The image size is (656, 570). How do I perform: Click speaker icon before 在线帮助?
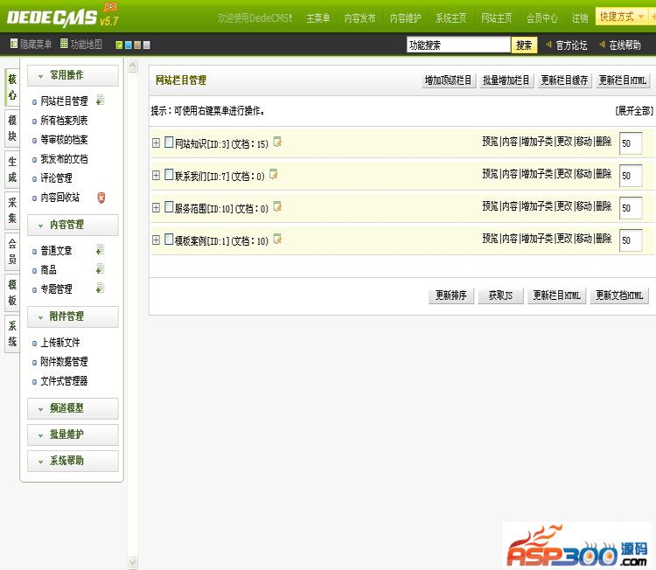coord(602,45)
